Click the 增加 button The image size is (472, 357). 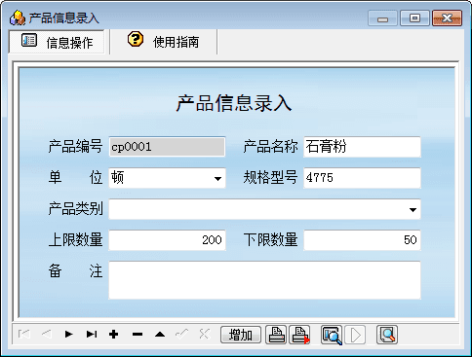coord(241,335)
